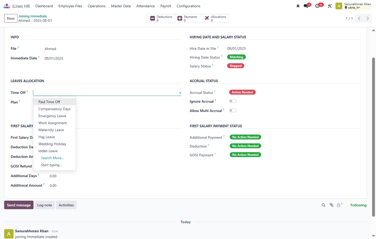Show help for Time-Off field
The width and height of the screenshot is (376, 239).
(x=27, y=91)
